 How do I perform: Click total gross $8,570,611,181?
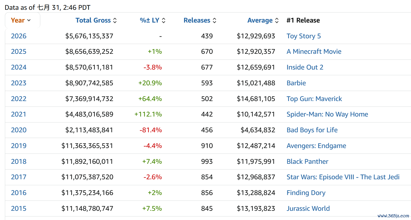(89, 67)
